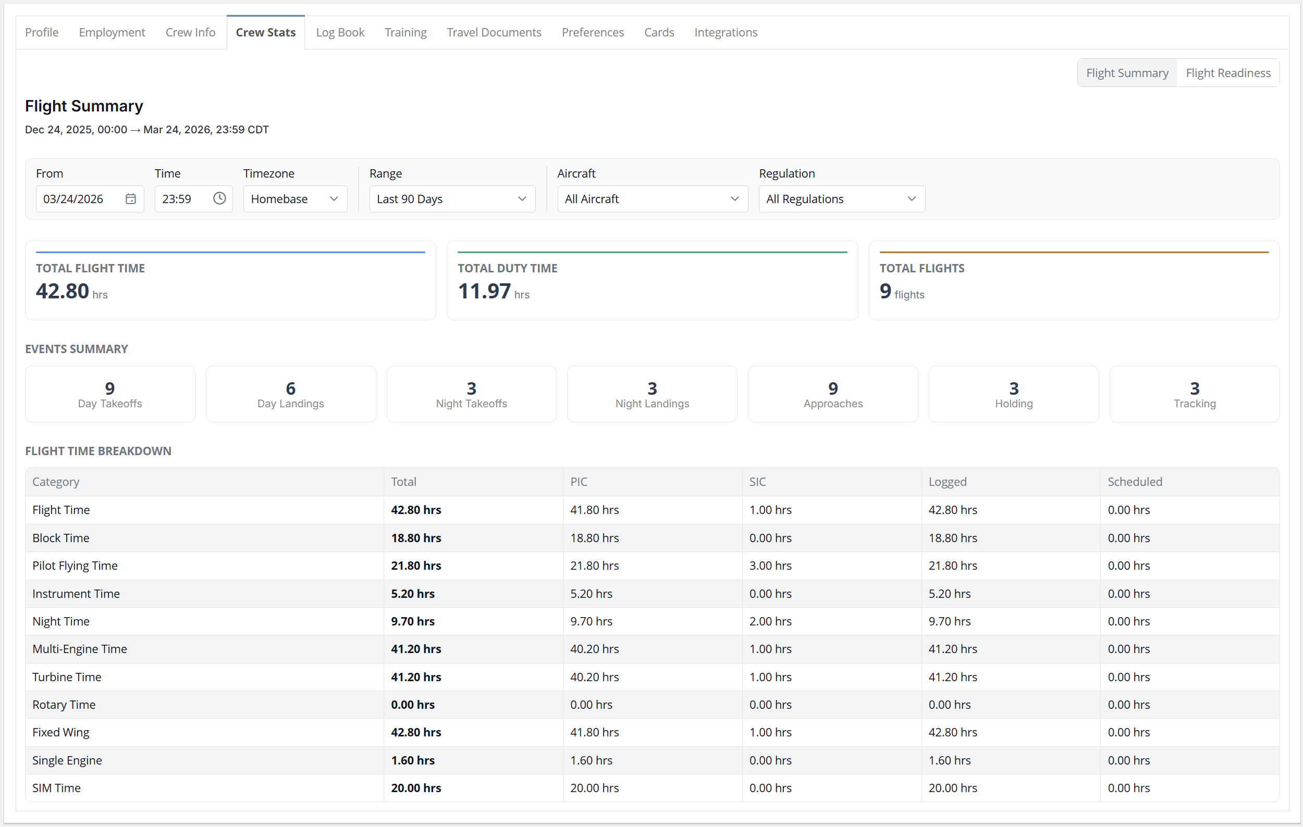
Task: Select the Flight Summary toggle button
Action: [x=1127, y=73]
